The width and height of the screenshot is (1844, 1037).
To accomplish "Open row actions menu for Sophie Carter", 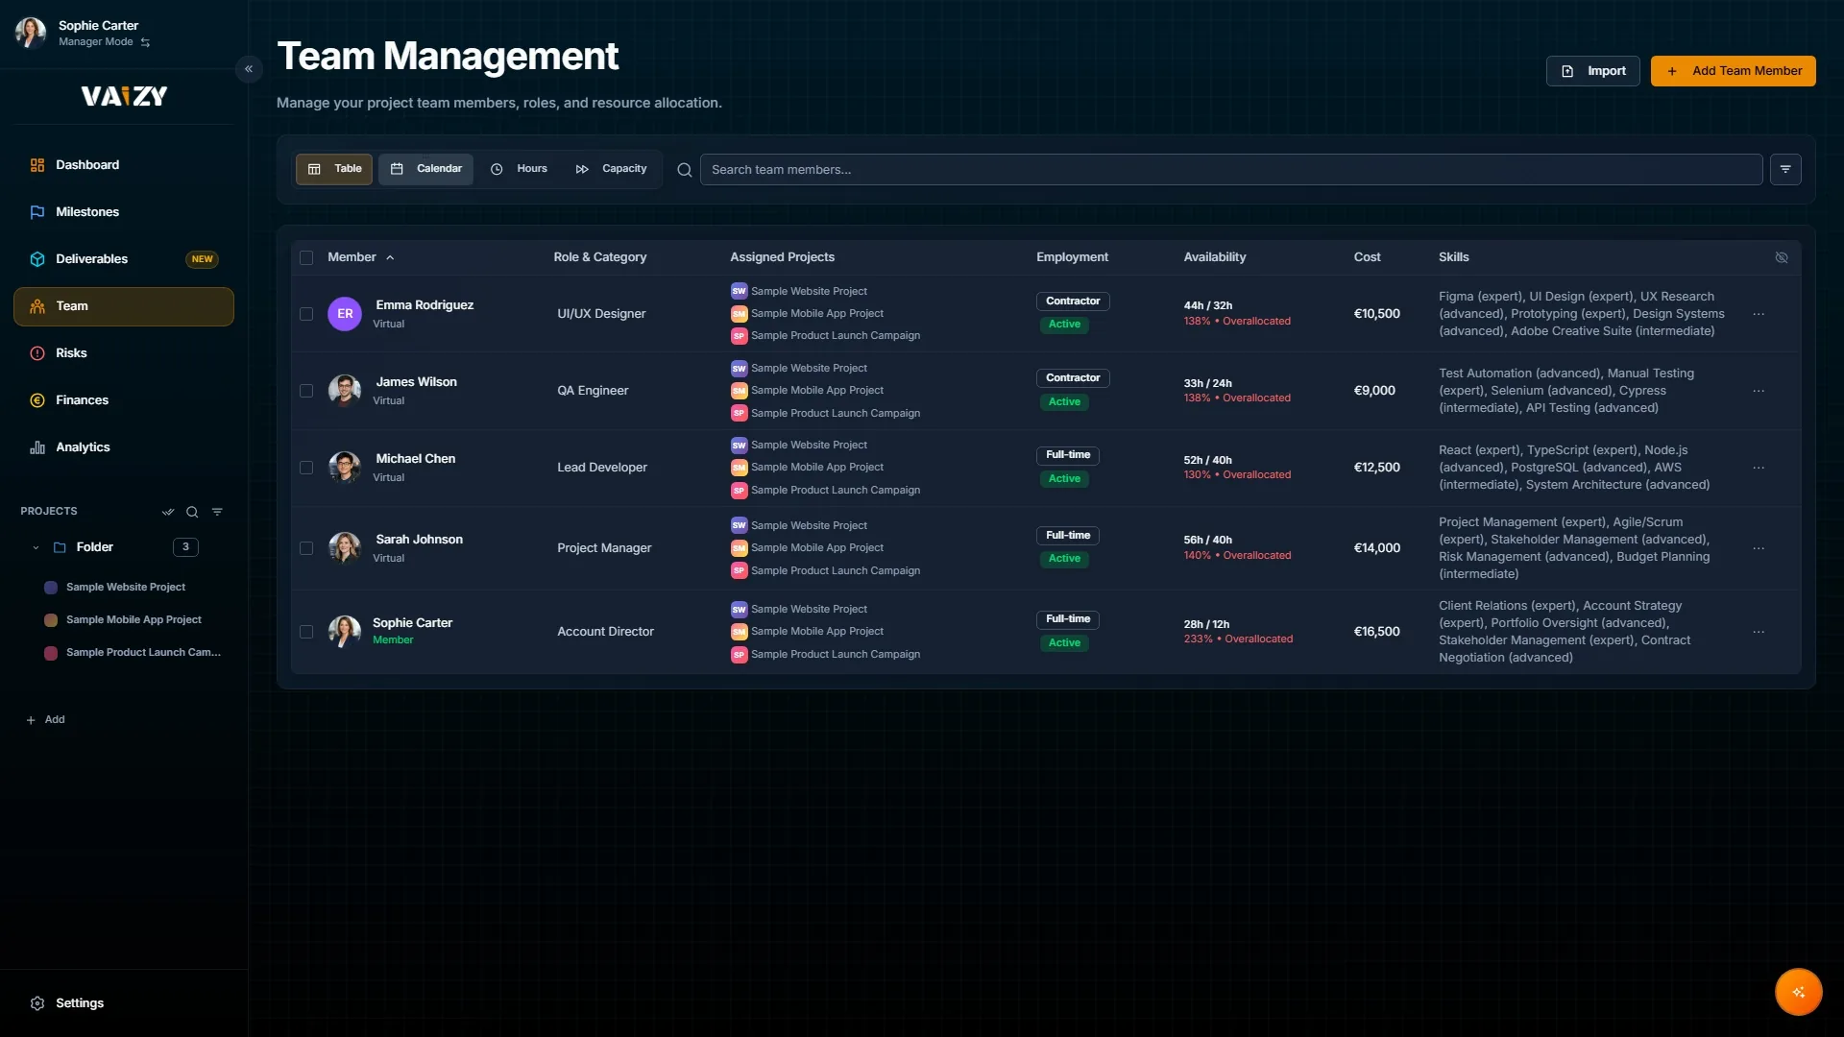I will [x=1759, y=632].
